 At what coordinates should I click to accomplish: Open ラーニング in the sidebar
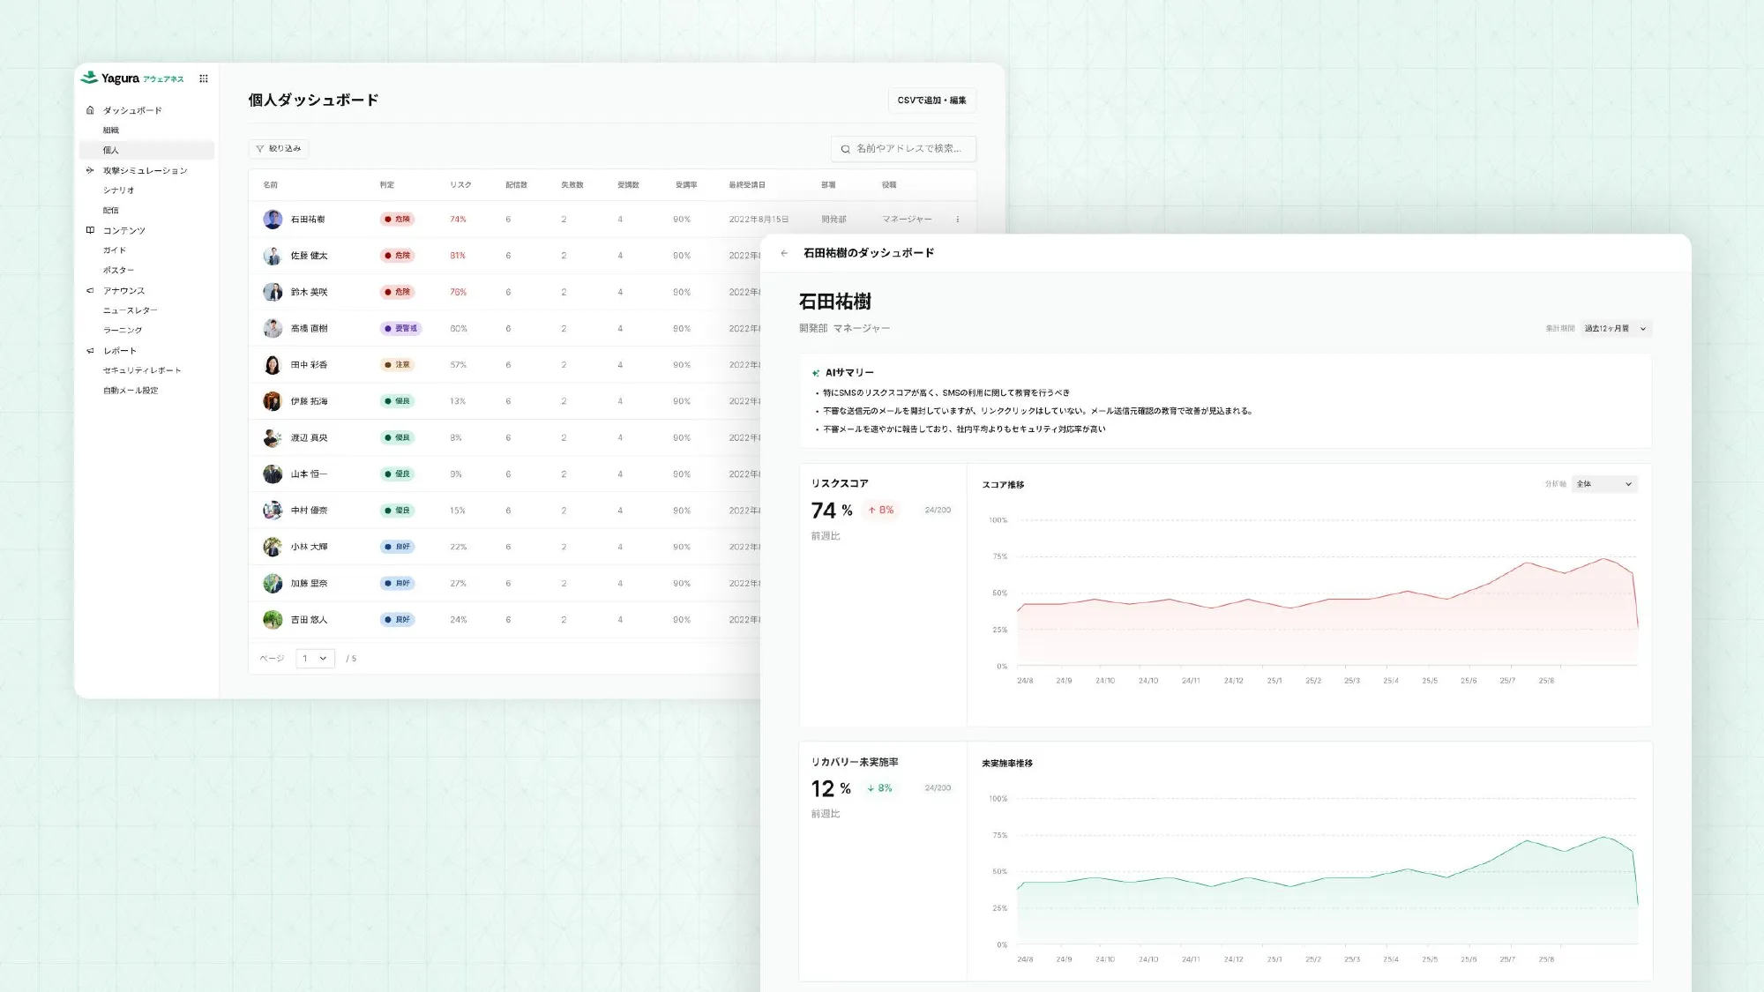point(123,331)
